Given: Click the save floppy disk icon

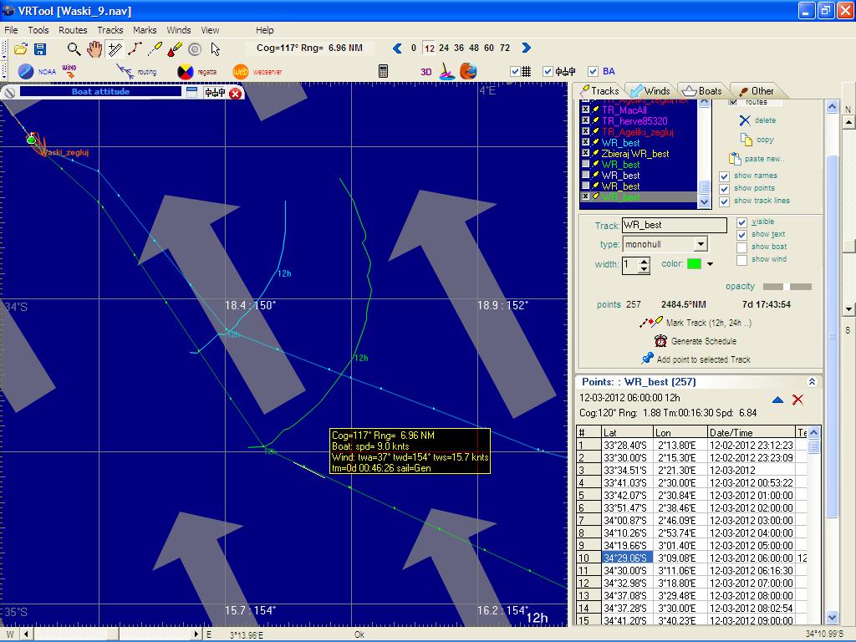Looking at the screenshot, I should point(39,49).
